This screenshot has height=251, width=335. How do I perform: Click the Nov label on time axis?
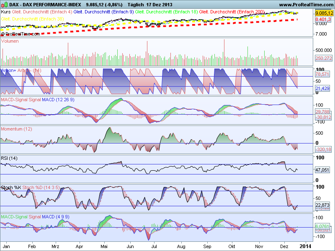(259, 246)
